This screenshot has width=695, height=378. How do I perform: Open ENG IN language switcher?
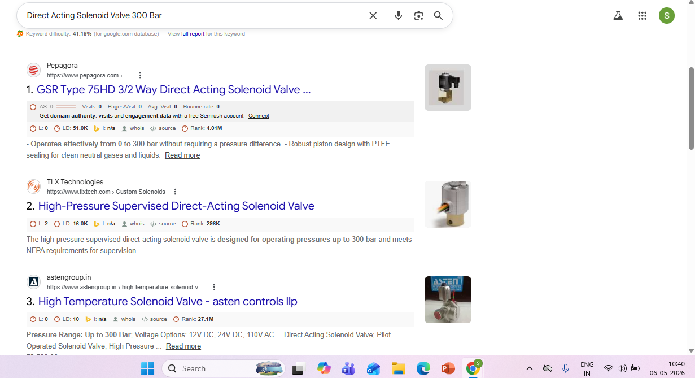(587, 368)
